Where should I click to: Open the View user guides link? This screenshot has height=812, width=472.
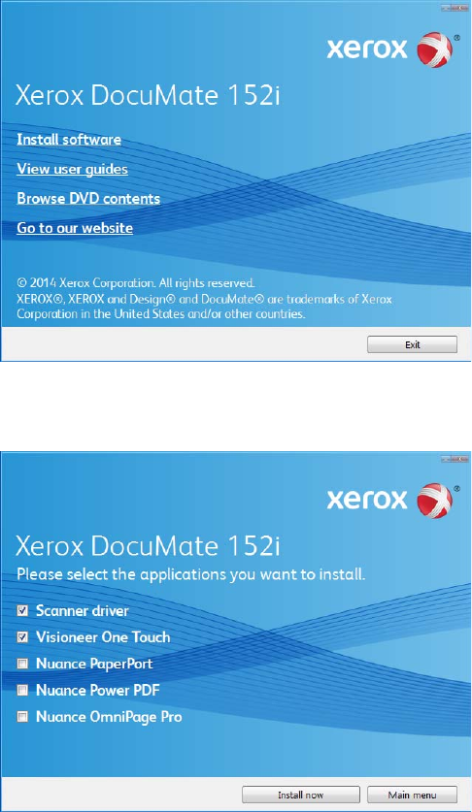(72, 169)
